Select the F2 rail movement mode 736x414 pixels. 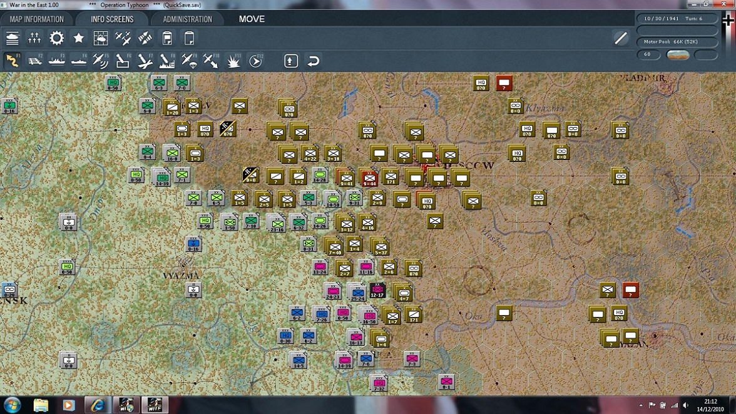pyautogui.click(x=34, y=61)
